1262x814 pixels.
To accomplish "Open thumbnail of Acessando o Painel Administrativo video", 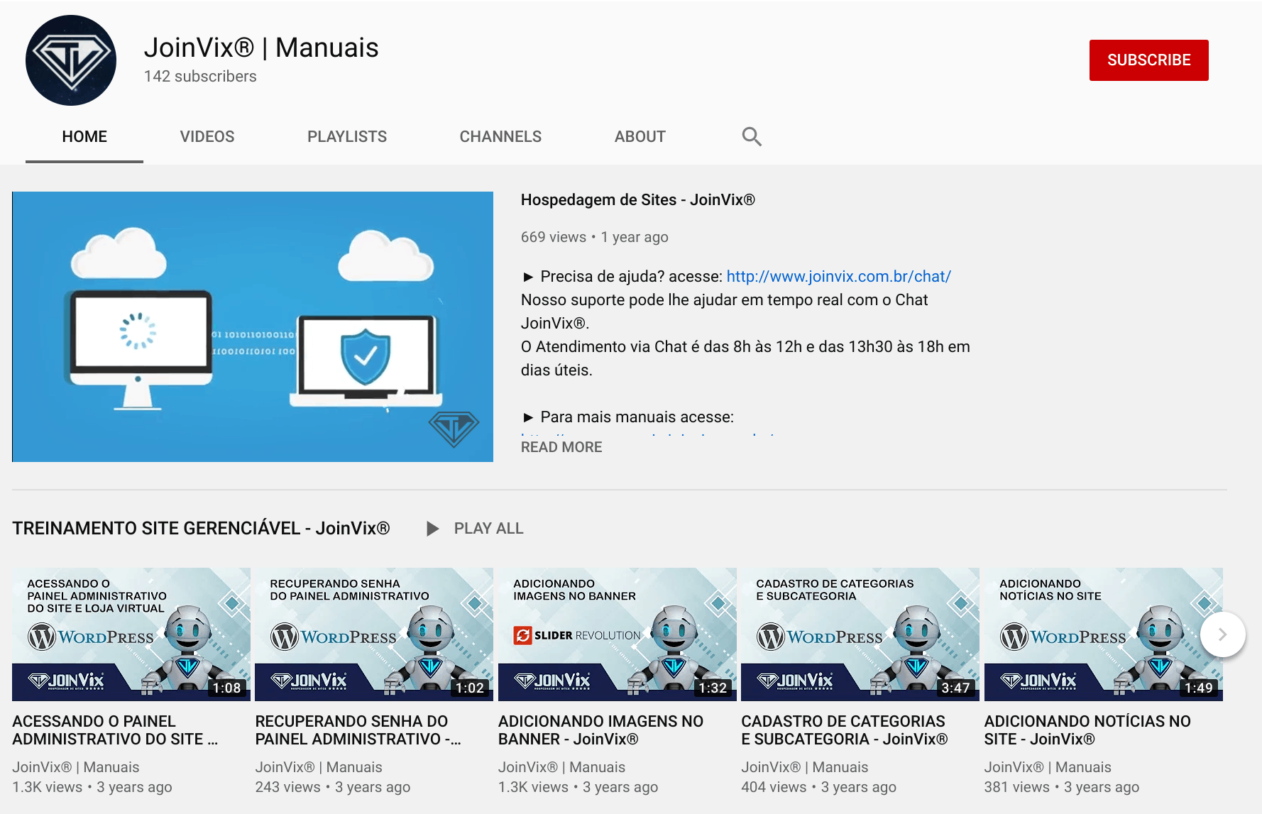I will pos(131,634).
